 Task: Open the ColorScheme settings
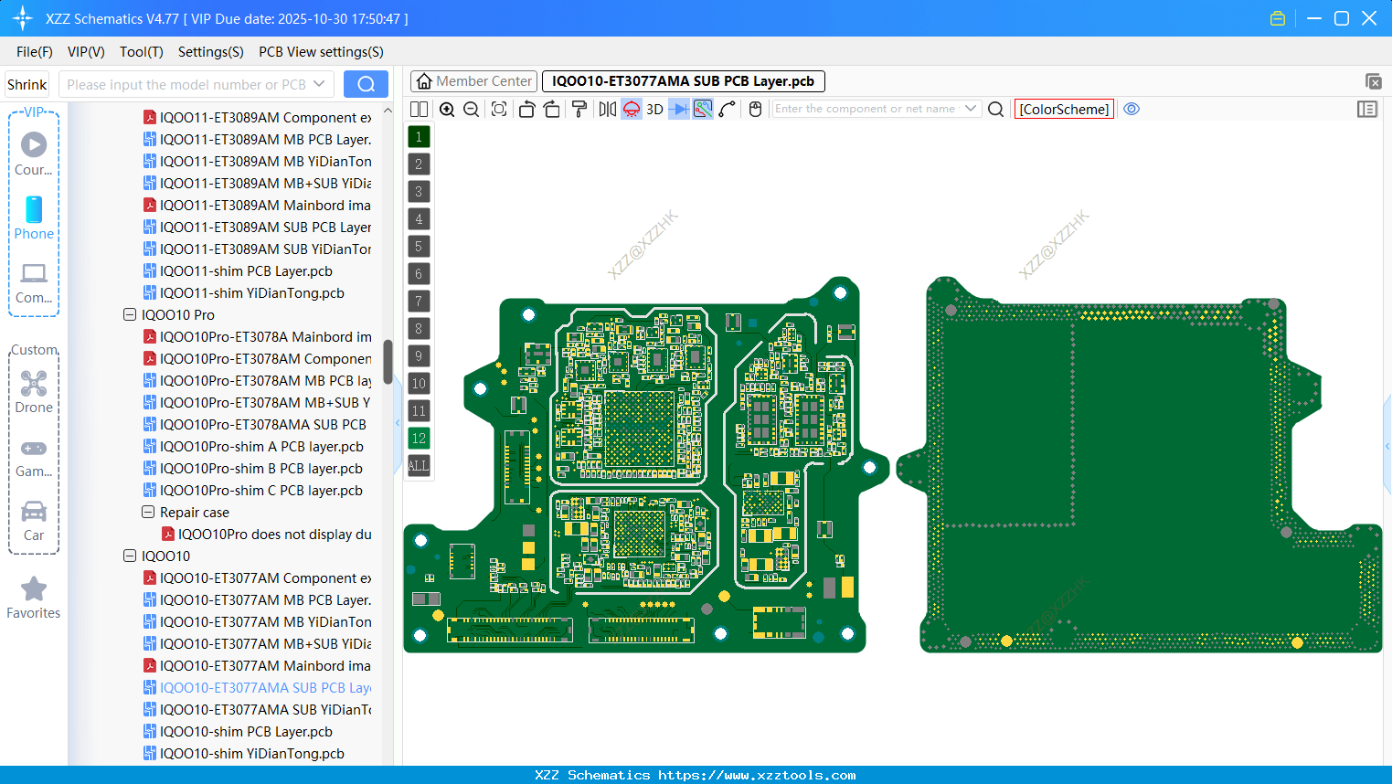(x=1063, y=109)
